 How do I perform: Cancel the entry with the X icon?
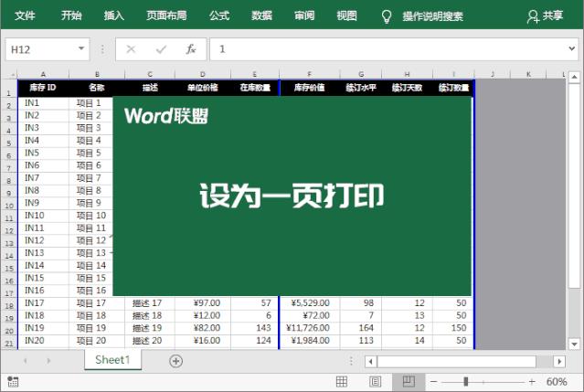[x=131, y=49]
